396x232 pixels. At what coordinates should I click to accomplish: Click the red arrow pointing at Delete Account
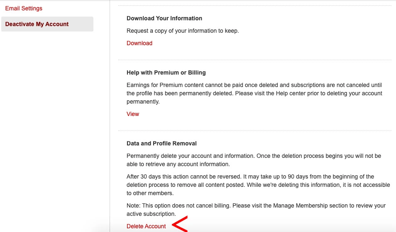[180, 224]
